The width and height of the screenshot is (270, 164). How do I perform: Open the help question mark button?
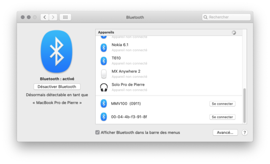pyautogui.click(x=245, y=132)
